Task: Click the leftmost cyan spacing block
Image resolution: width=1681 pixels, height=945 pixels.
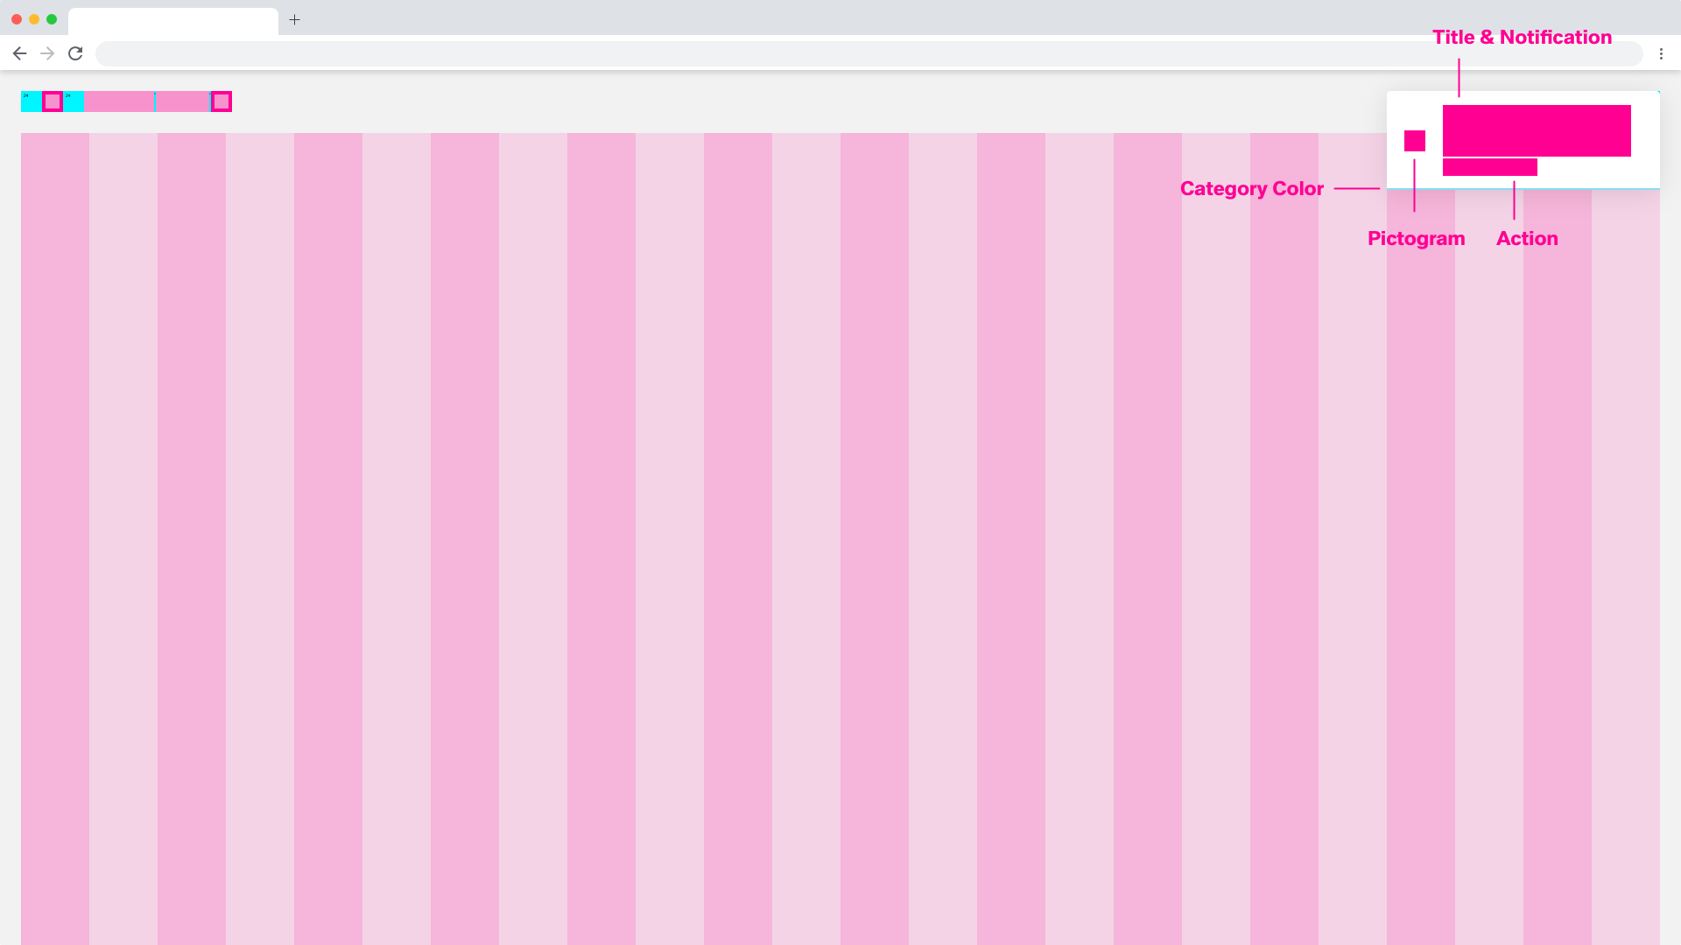Action: (x=31, y=101)
